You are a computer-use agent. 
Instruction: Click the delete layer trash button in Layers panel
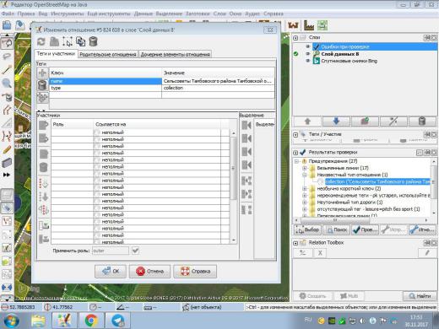(422, 121)
